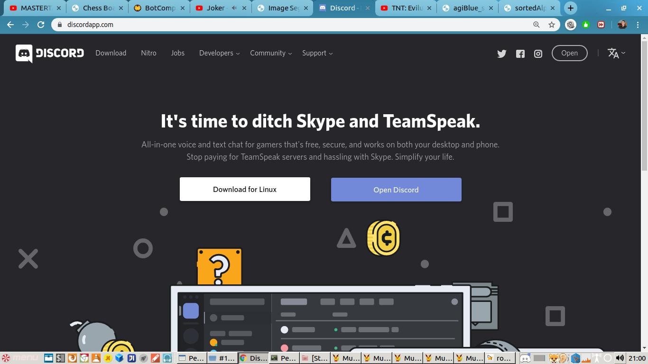Click the Discord logo in header
This screenshot has width=648, height=364.
50,53
